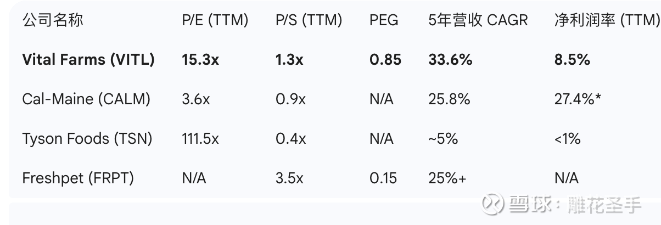Click the 公司名称 column header
This screenshot has height=225, width=661.
(x=53, y=20)
